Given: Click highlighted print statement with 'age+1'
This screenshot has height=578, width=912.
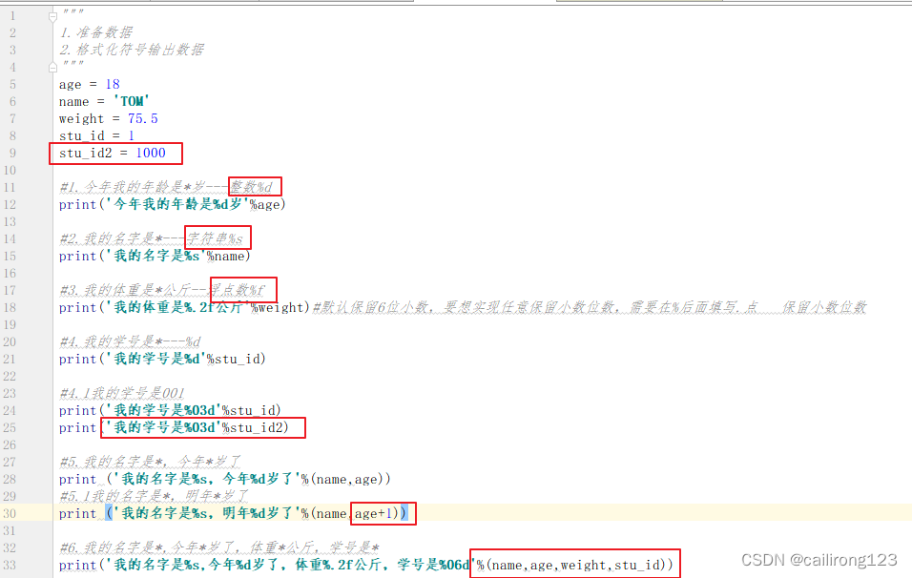Looking at the screenshot, I should pos(233,513).
